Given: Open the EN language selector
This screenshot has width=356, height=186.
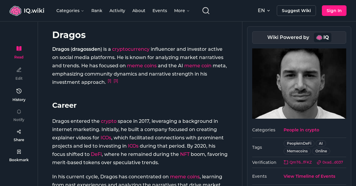Looking at the screenshot, I should click(x=263, y=10).
